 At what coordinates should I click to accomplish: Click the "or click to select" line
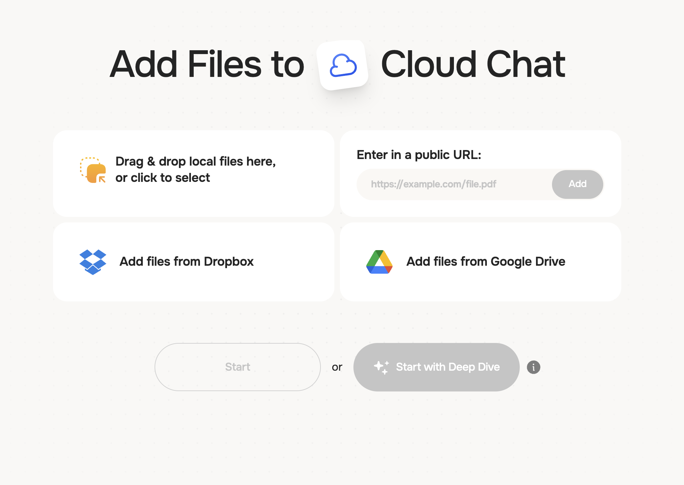tap(163, 178)
